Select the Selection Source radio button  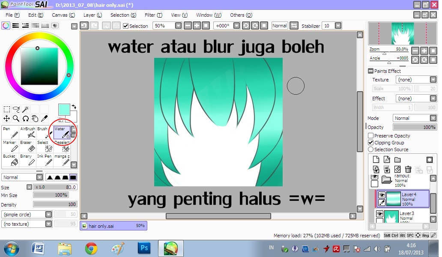click(370, 149)
